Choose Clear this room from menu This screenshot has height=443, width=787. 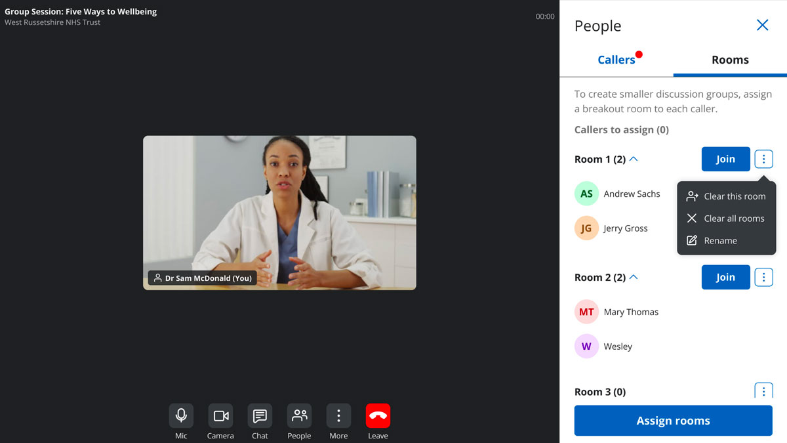click(x=726, y=196)
